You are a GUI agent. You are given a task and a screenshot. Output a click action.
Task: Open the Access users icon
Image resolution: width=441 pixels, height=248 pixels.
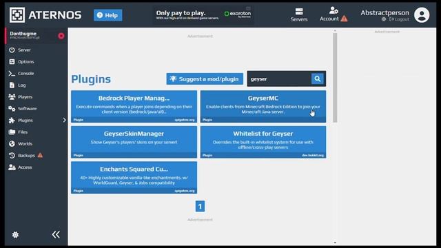[12, 167]
